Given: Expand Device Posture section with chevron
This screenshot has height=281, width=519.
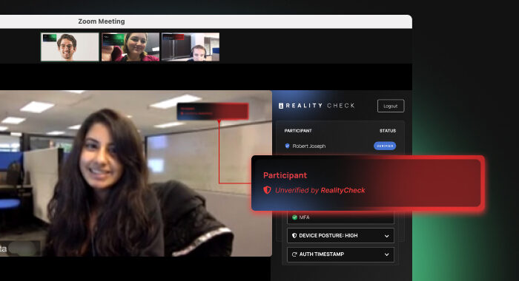Looking at the screenshot, I should click(386, 236).
